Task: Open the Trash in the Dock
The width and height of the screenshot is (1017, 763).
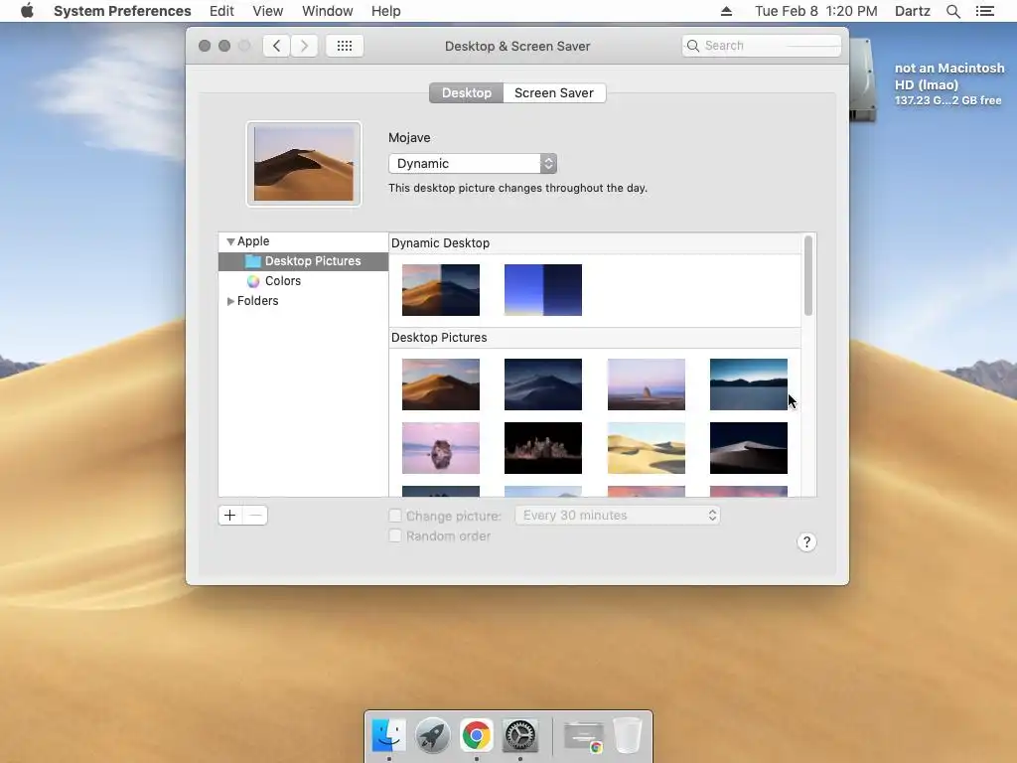Action: click(x=628, y=735)
